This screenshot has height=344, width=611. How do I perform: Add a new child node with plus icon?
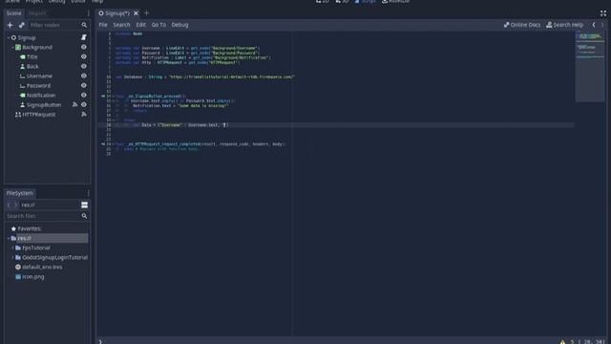coord(11,25)
